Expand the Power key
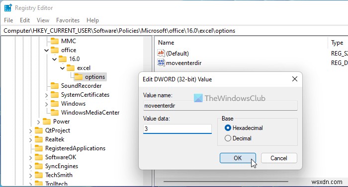This screenshot has height=187, width=348. pyautogui.click(x=38, y=122)
